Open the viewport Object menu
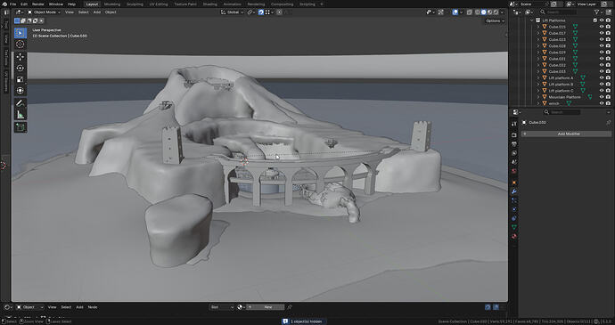 [x=111, y=12]
